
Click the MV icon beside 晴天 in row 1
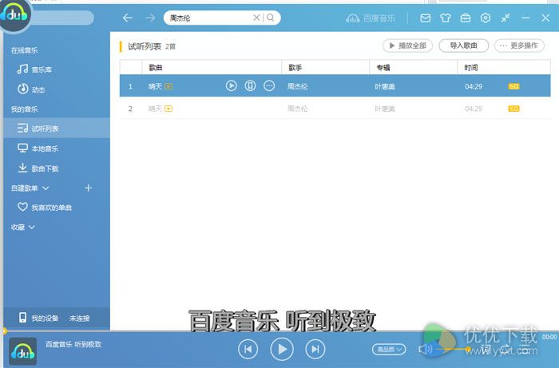(x=168, y=86)
